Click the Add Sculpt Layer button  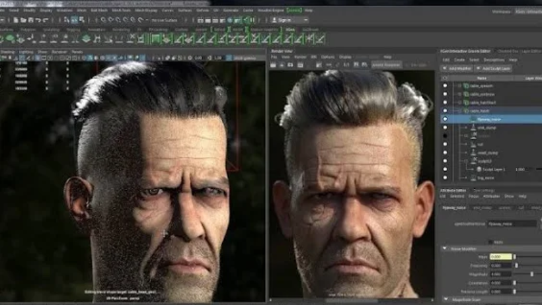coord(494,69)
